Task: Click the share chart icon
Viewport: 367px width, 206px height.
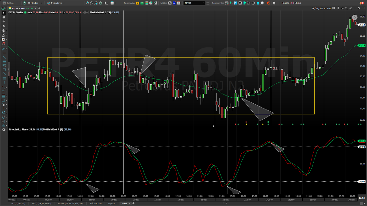Action: click(338, 8)
